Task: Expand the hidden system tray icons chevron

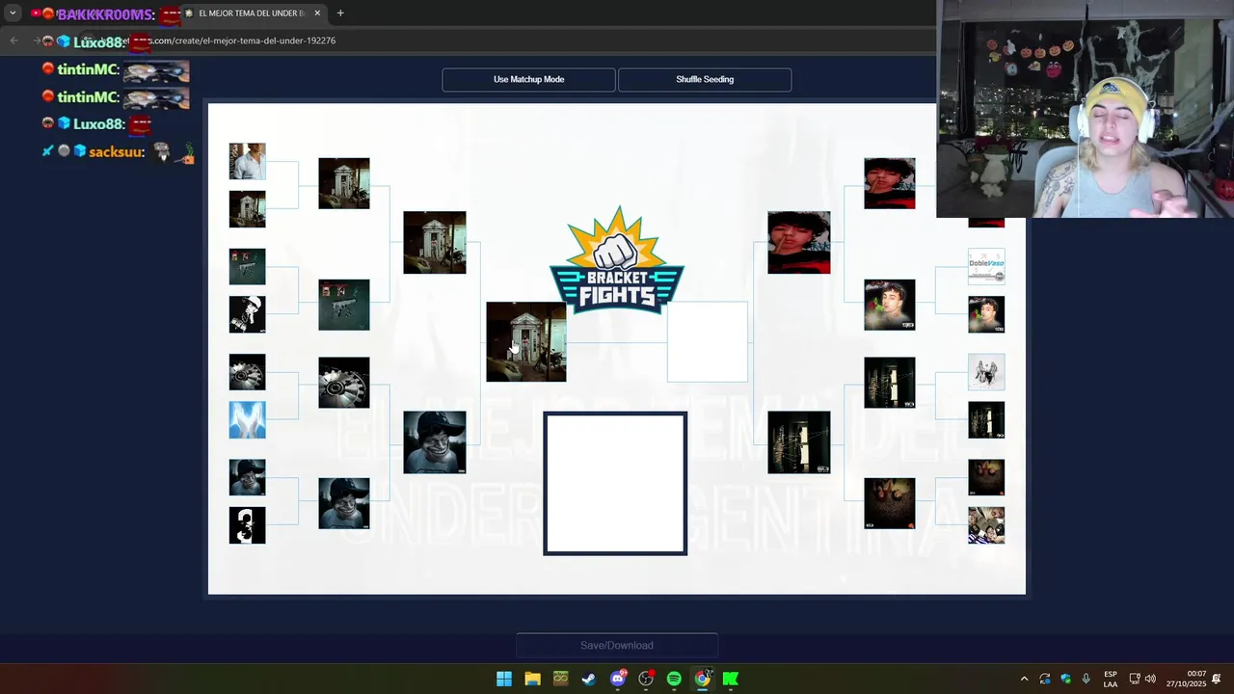Action: coord(1024,679)
